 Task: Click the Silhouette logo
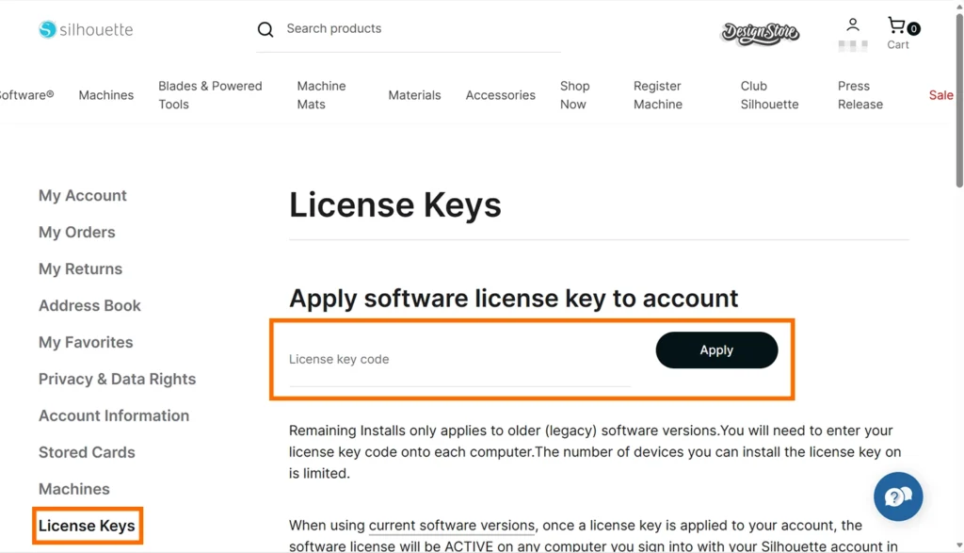click(86, 29)
